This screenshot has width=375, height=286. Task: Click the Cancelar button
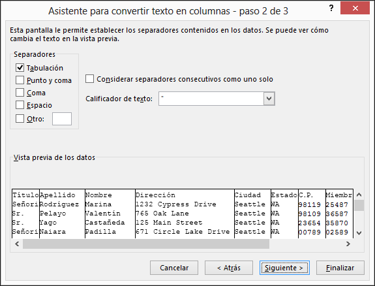tap(174, 268)
